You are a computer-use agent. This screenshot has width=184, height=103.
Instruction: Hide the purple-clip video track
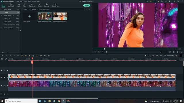click(x=7, y=86)
